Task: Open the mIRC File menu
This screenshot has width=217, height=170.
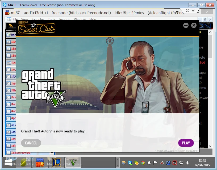Action: coord(15,19)
